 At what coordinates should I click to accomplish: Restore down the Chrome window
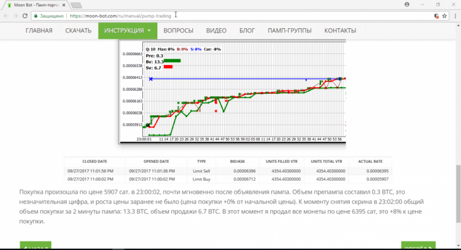pyautogui.click(x=438, y=5)
